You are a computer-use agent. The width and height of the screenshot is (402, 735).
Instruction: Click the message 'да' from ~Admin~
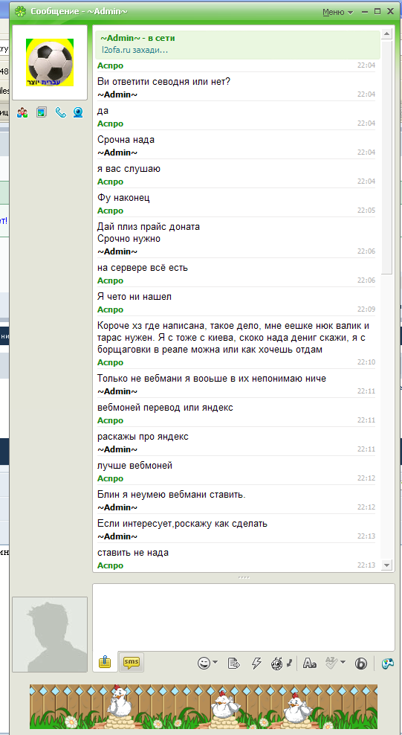(103, 111)
